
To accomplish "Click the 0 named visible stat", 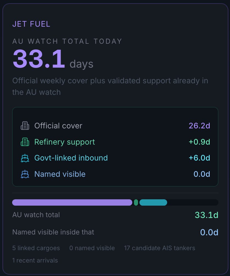I will tap(92, 248).
